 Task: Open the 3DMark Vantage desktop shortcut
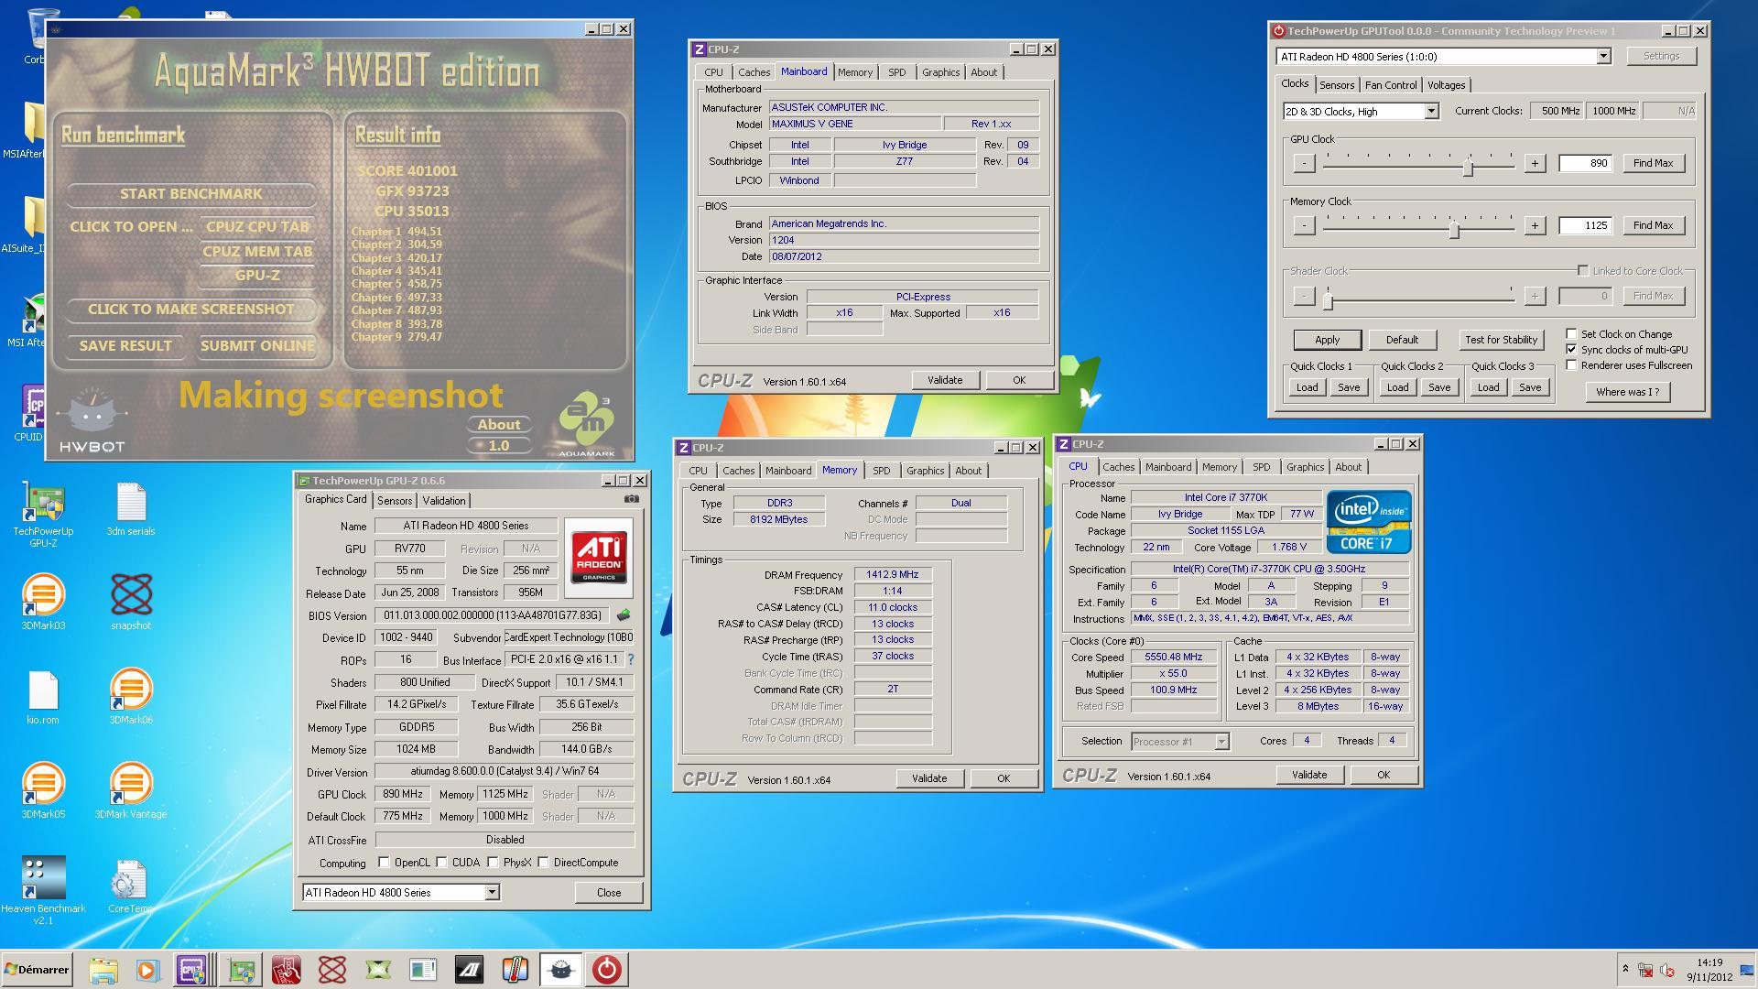131,791
